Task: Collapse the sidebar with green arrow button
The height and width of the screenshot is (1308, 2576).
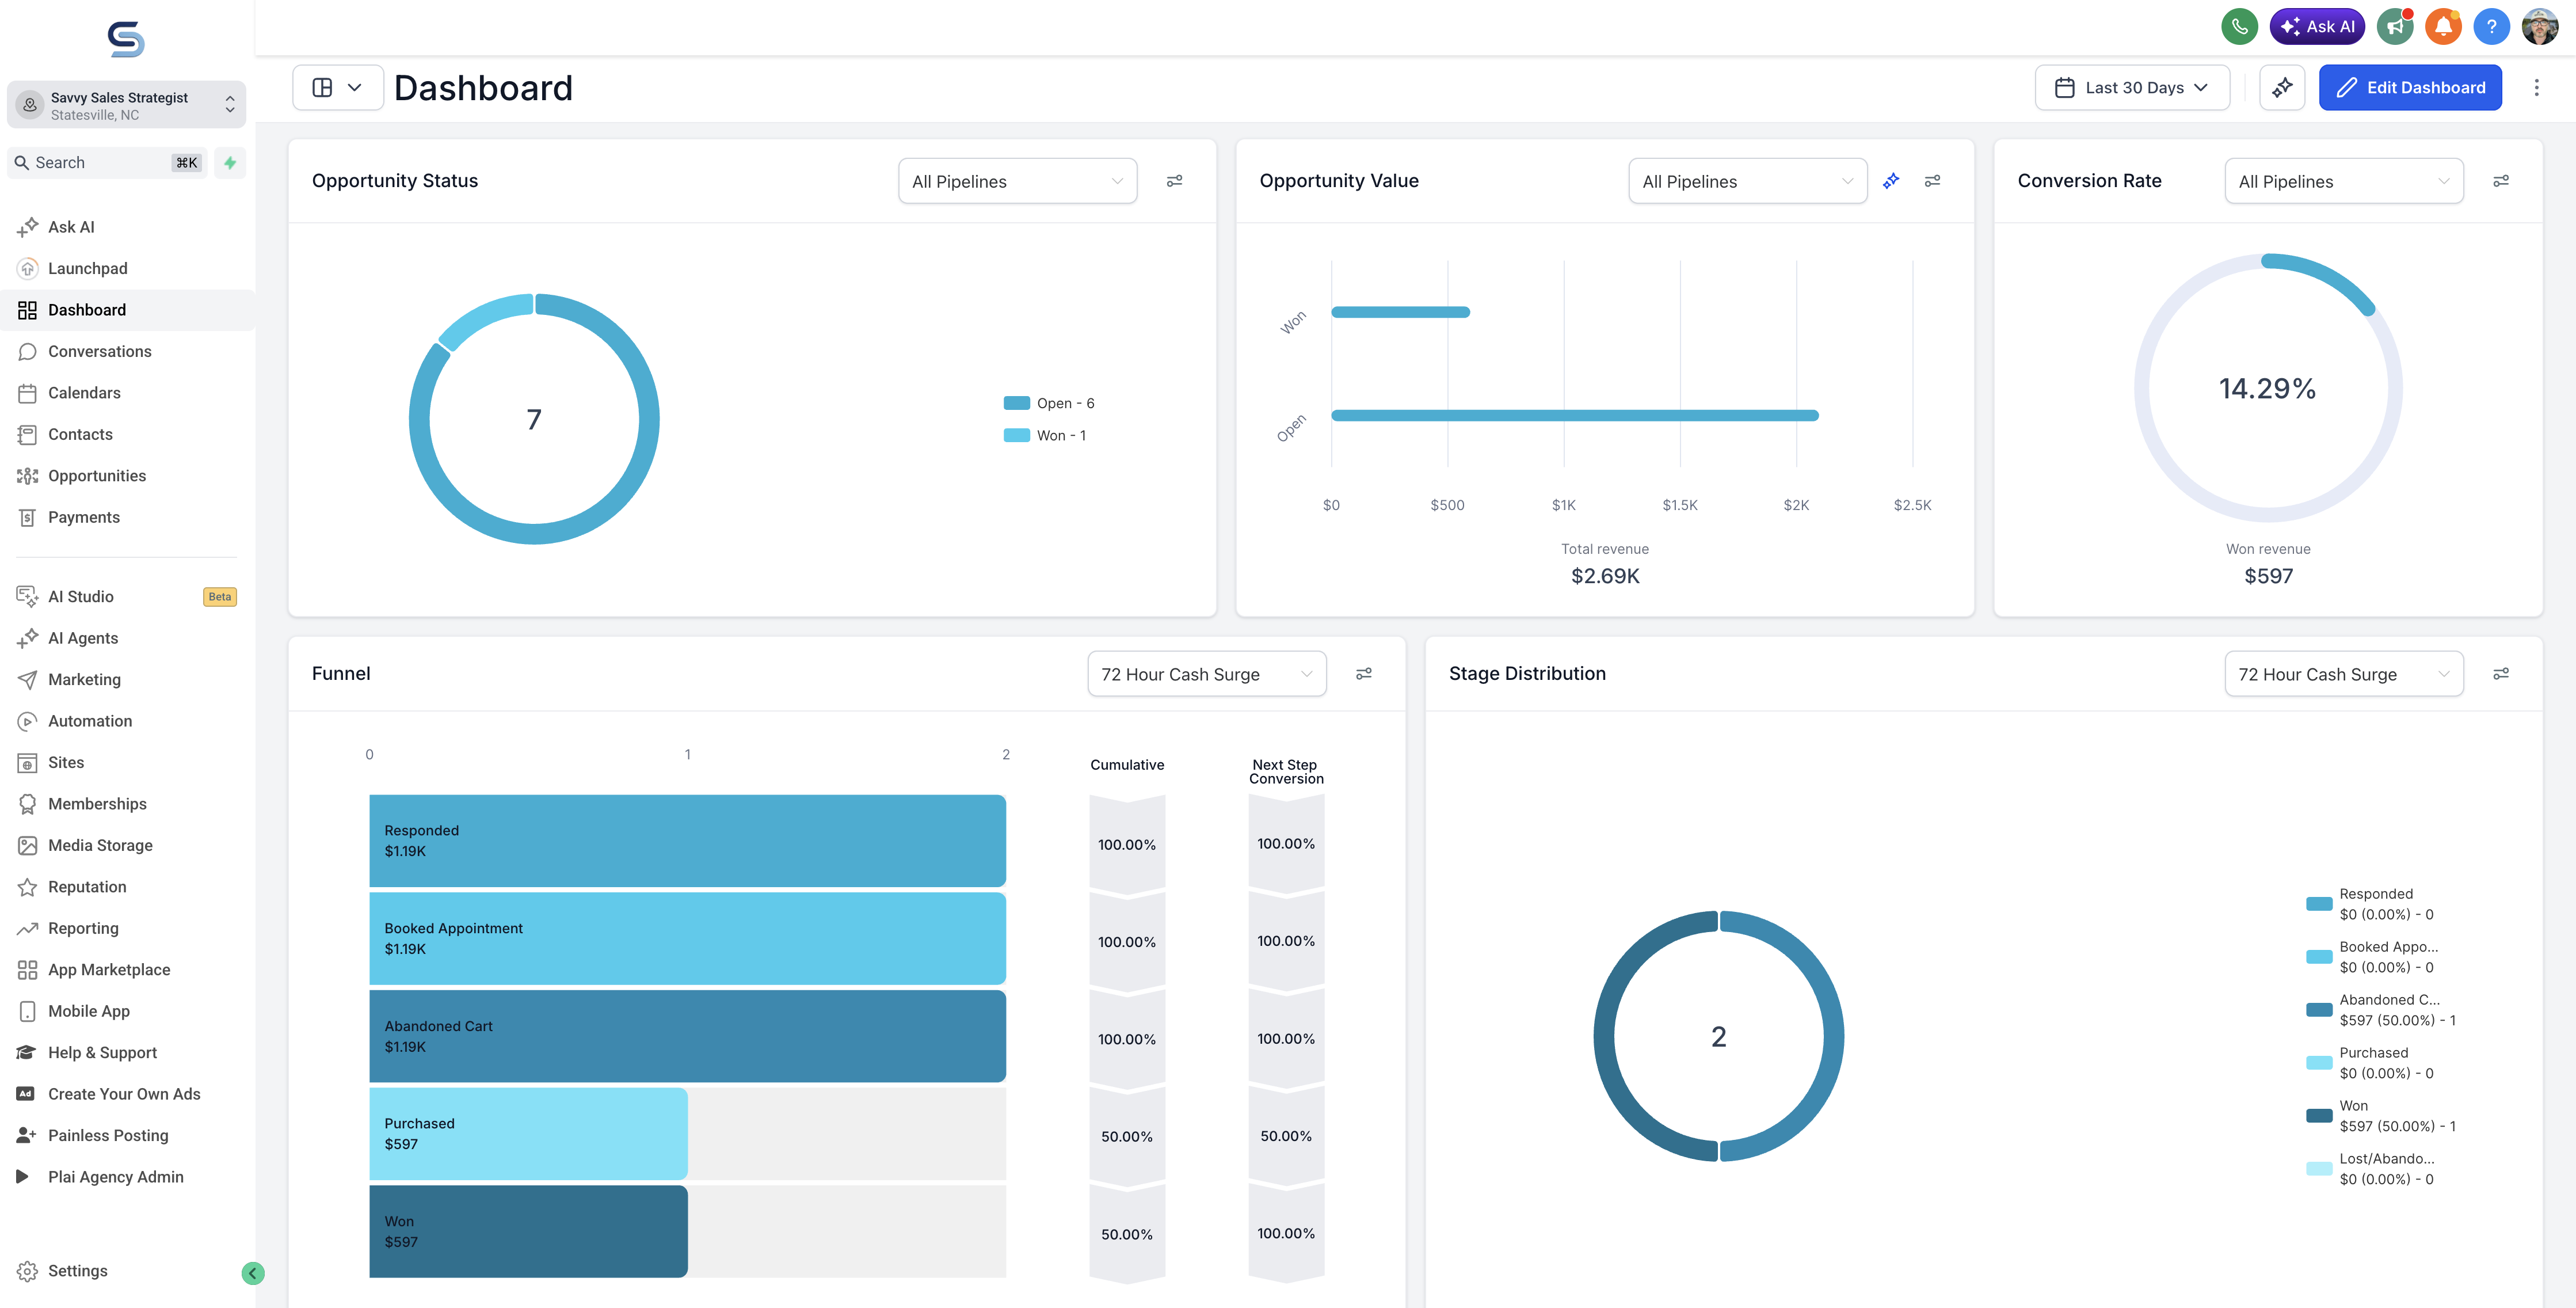Action: tap(253, 1273)
